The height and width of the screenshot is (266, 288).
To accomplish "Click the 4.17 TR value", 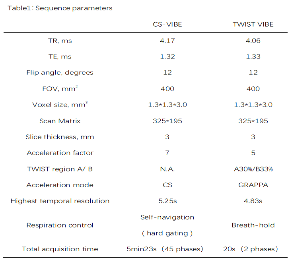I will point(167,41).
